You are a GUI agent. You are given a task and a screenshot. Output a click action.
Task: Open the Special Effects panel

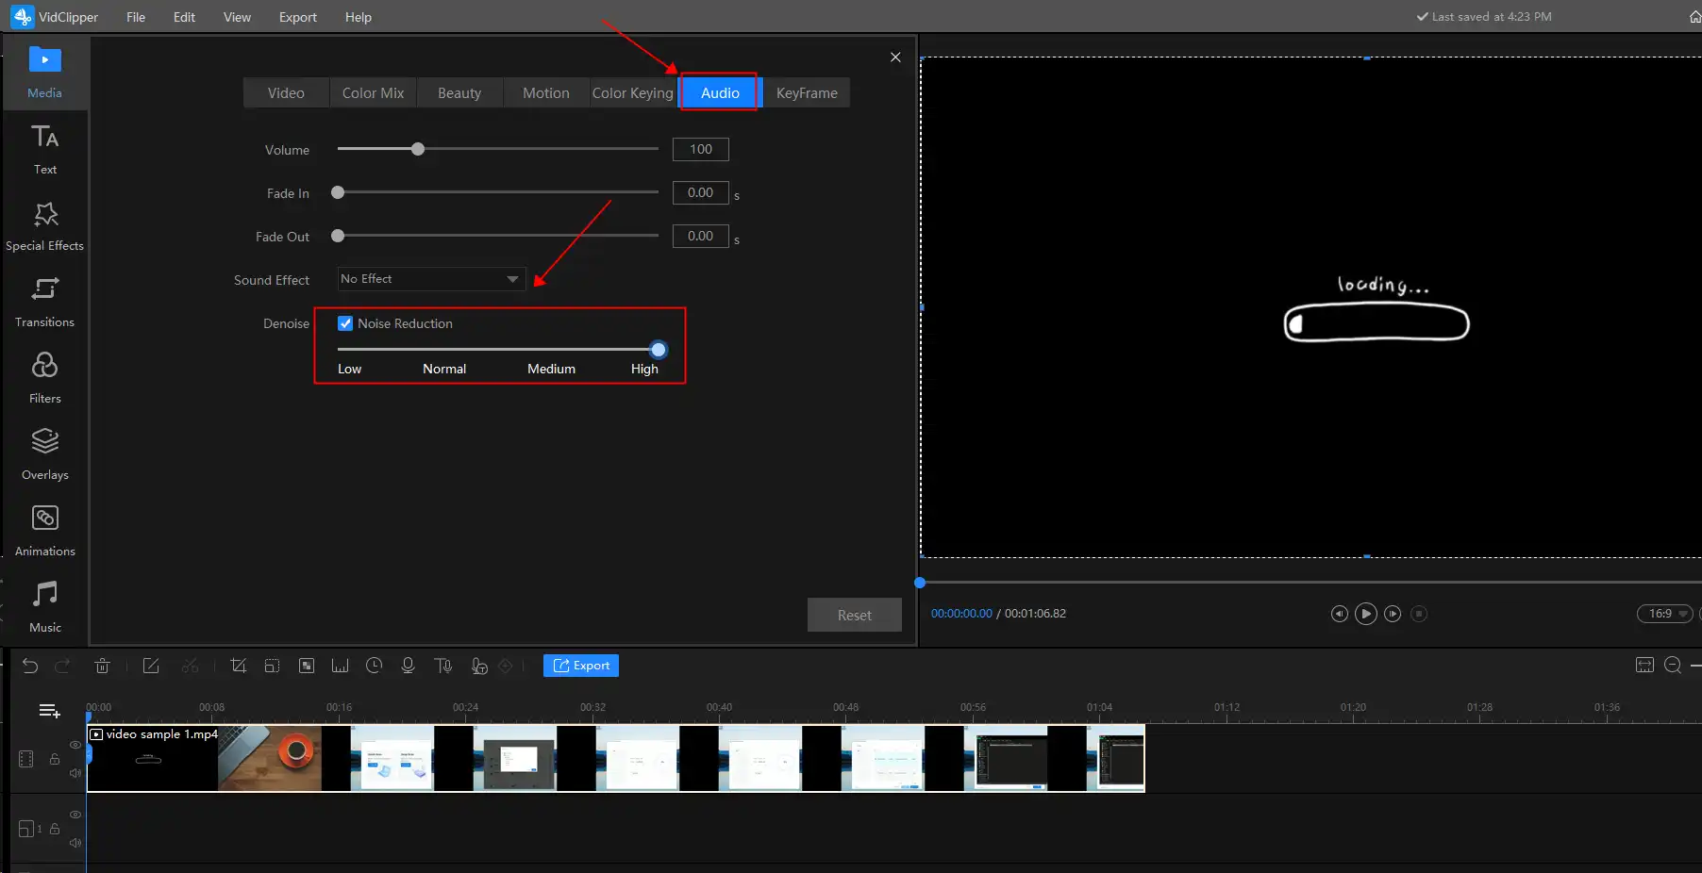click(x=44, y=226)
